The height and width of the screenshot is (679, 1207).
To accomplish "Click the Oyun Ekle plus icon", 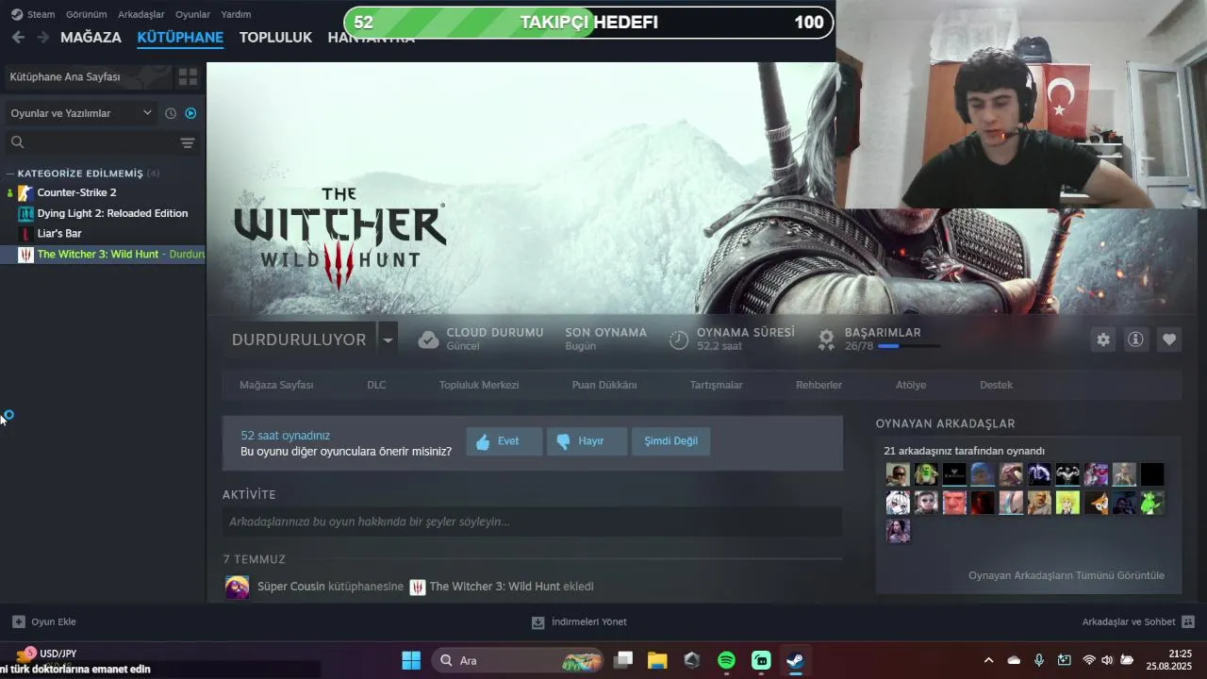I will pos(18,621).
